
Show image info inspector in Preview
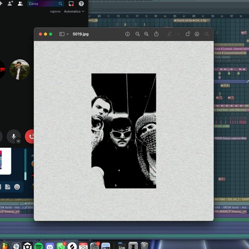(127, 34)
